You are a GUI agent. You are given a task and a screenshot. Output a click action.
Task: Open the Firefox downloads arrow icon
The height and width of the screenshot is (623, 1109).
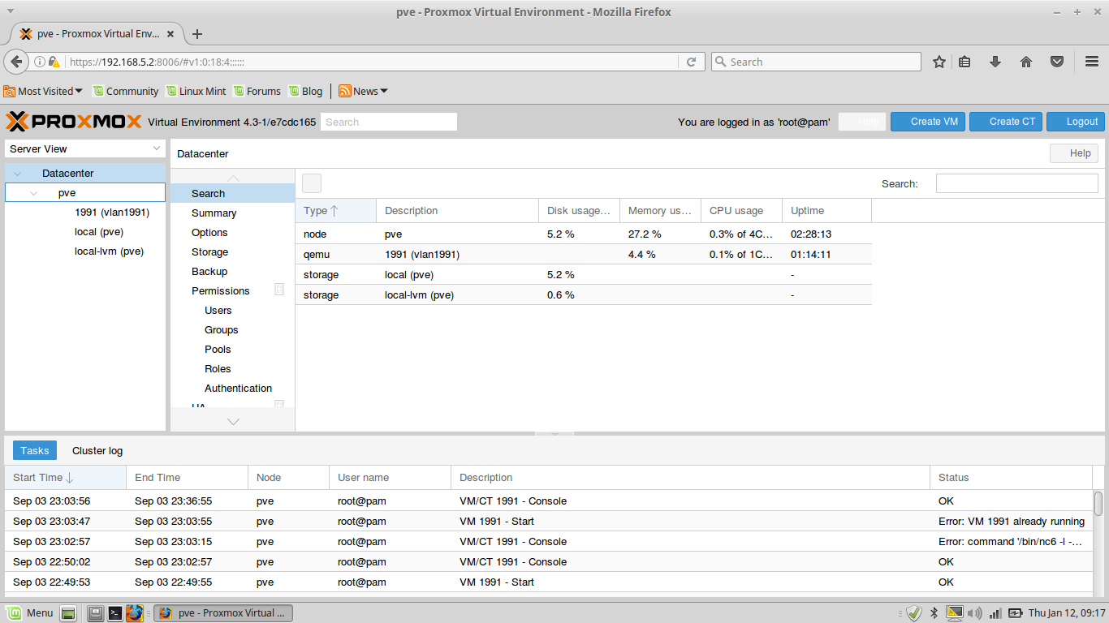(995, 62)
